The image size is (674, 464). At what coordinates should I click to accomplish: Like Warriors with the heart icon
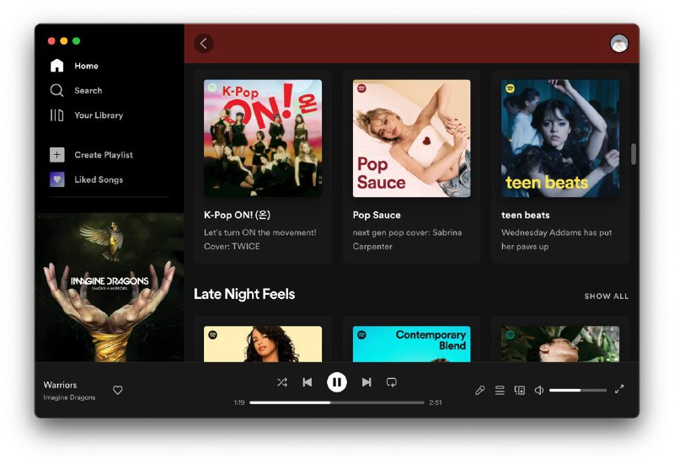tap(118, 390)
